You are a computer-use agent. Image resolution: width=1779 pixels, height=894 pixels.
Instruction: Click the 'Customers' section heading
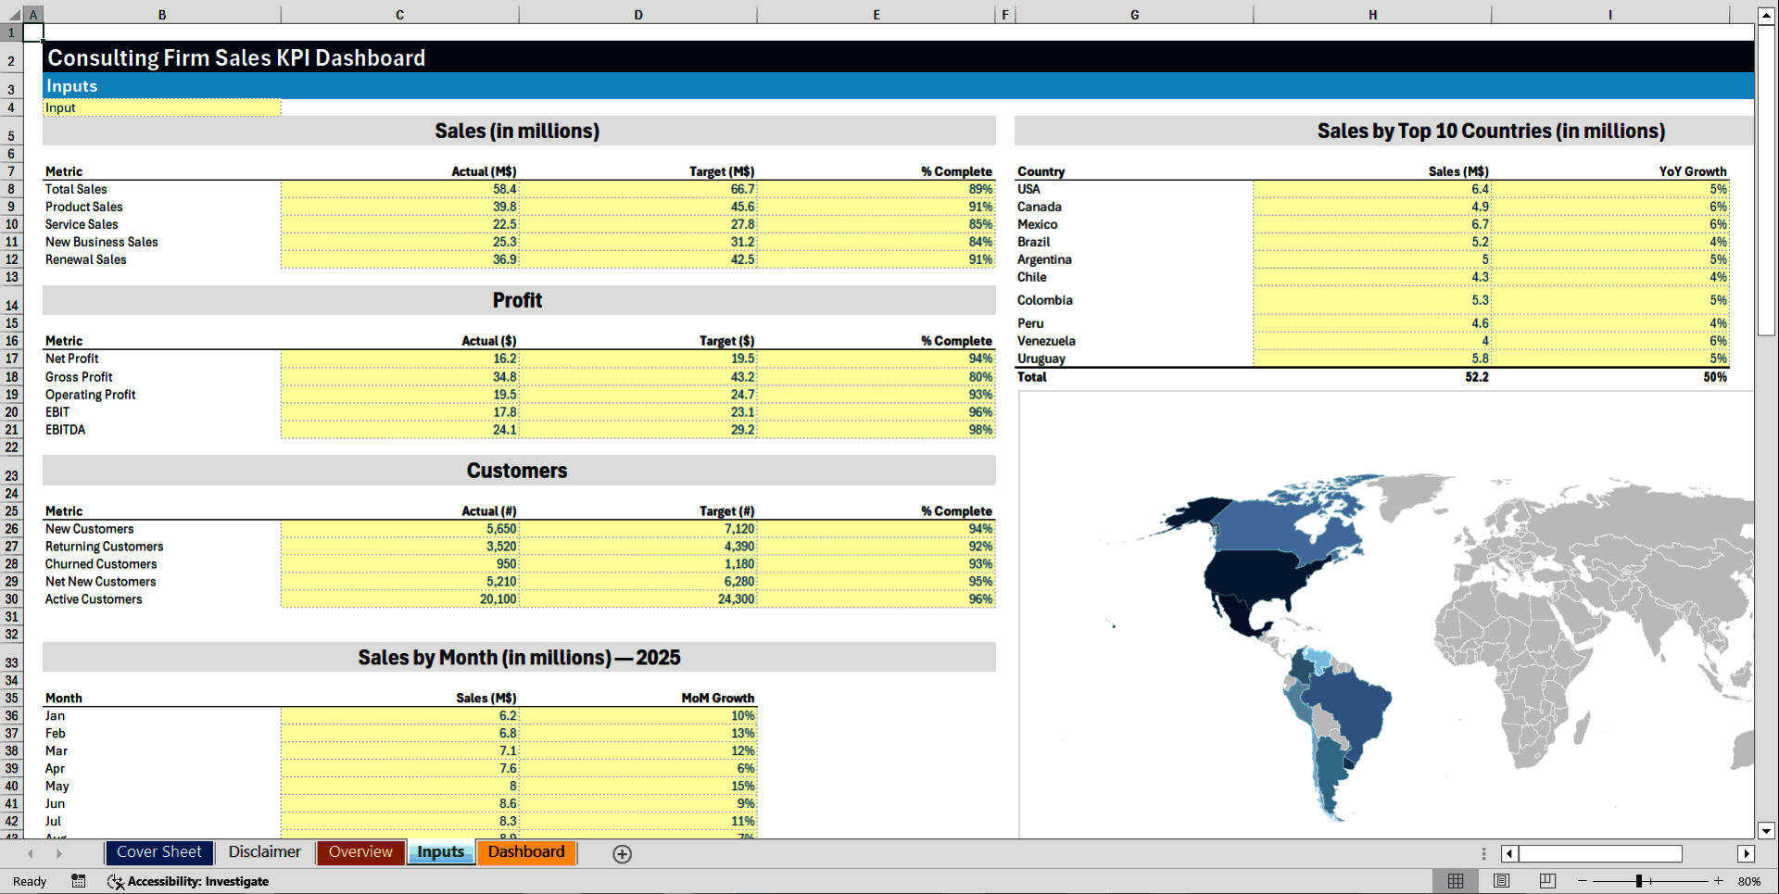point(517,471)
